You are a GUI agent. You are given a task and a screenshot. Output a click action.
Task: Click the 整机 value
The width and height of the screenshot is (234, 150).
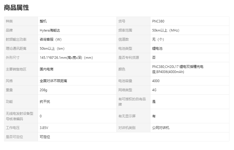point(43,21)
